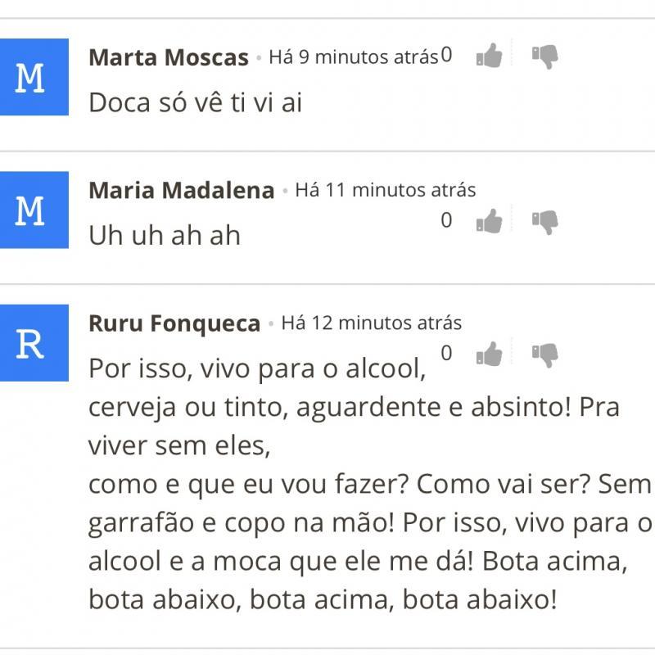Viewport: 655px width, 655px height.
Task: Select the vote count on Maria's comment
Action: [446, 219]
